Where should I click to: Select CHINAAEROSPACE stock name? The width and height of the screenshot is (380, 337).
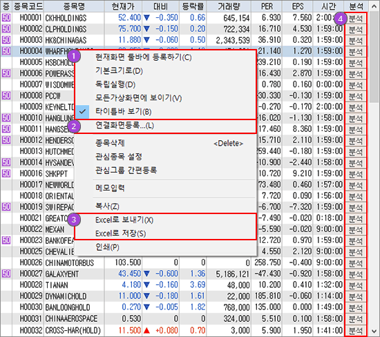(71, 318)
